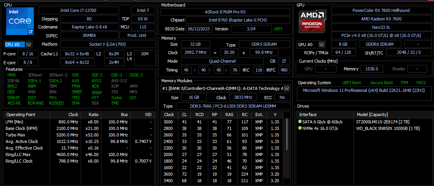Viewport: 434px width, 186px height.
Task: Click the PowerColor RX 7600 Hellhound field
Action: (381, 10)
